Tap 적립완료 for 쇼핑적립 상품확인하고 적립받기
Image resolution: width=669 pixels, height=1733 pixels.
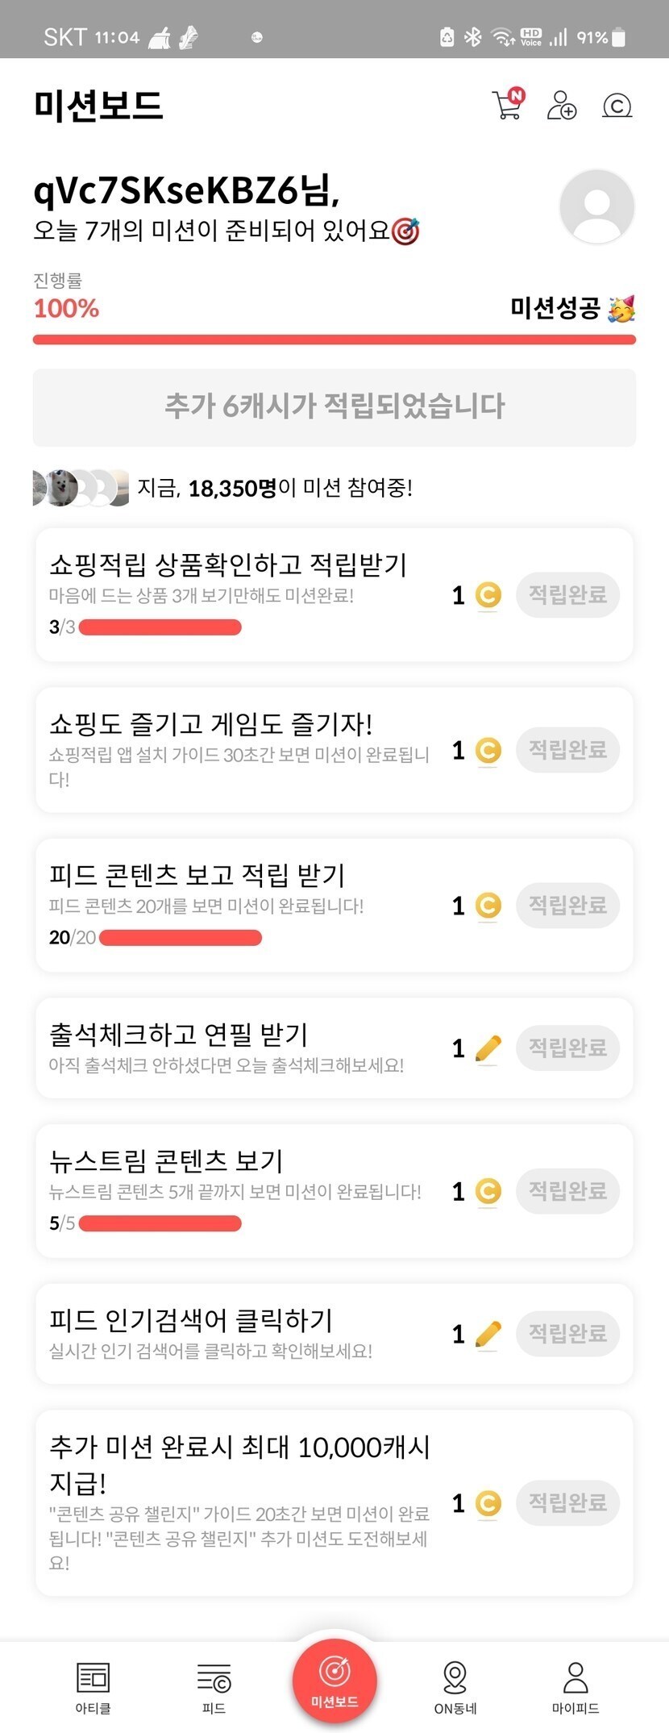(567, 595)
